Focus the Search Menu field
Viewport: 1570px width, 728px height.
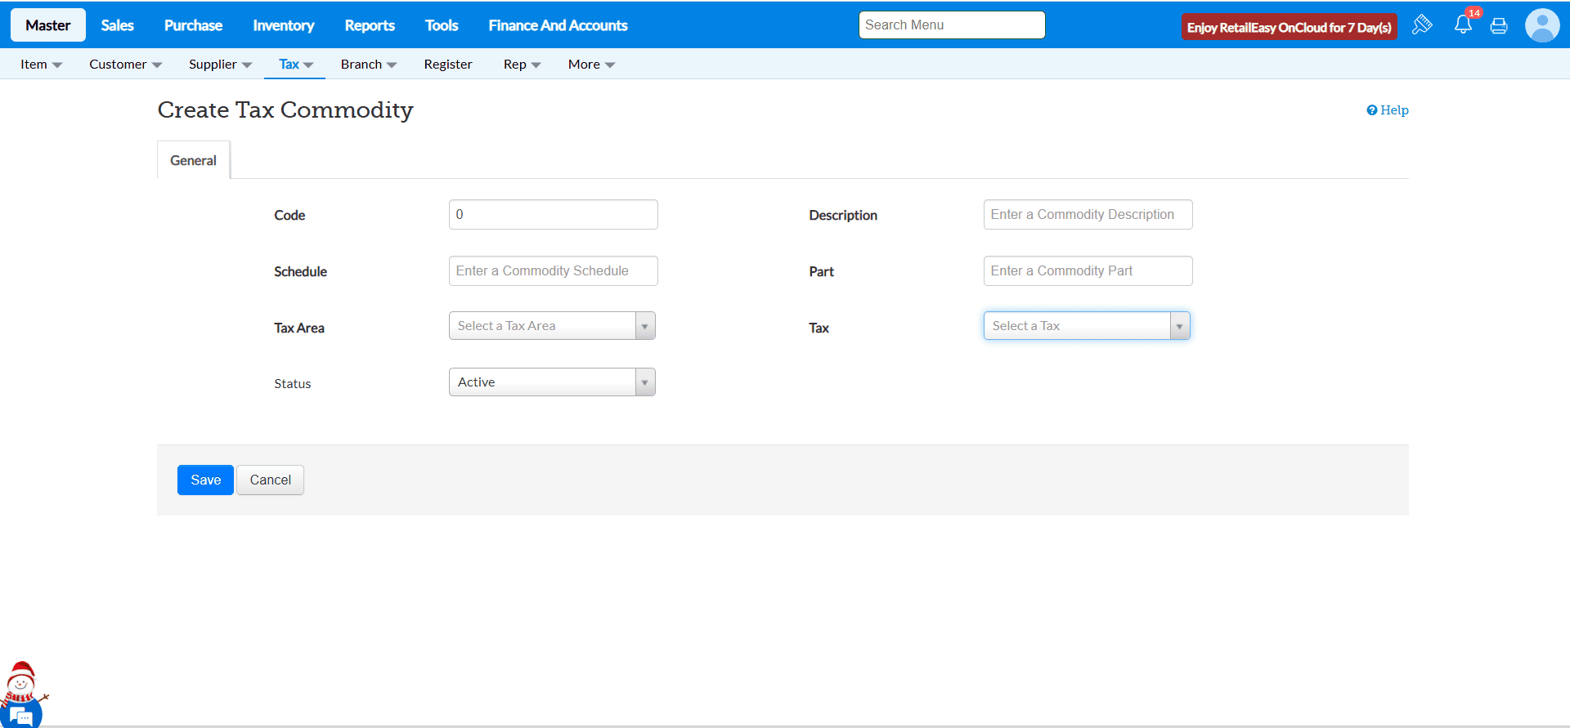(x=952, y=25)
